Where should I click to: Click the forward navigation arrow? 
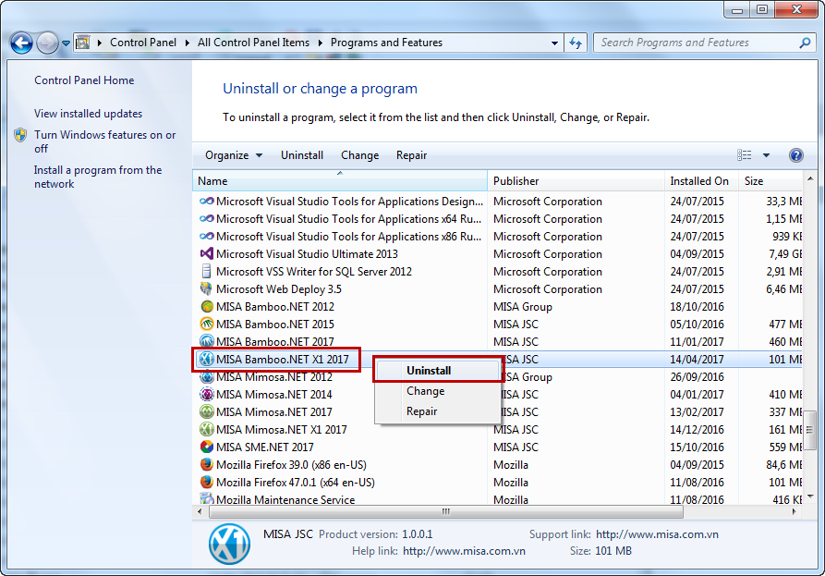click(x=47, y=43)
